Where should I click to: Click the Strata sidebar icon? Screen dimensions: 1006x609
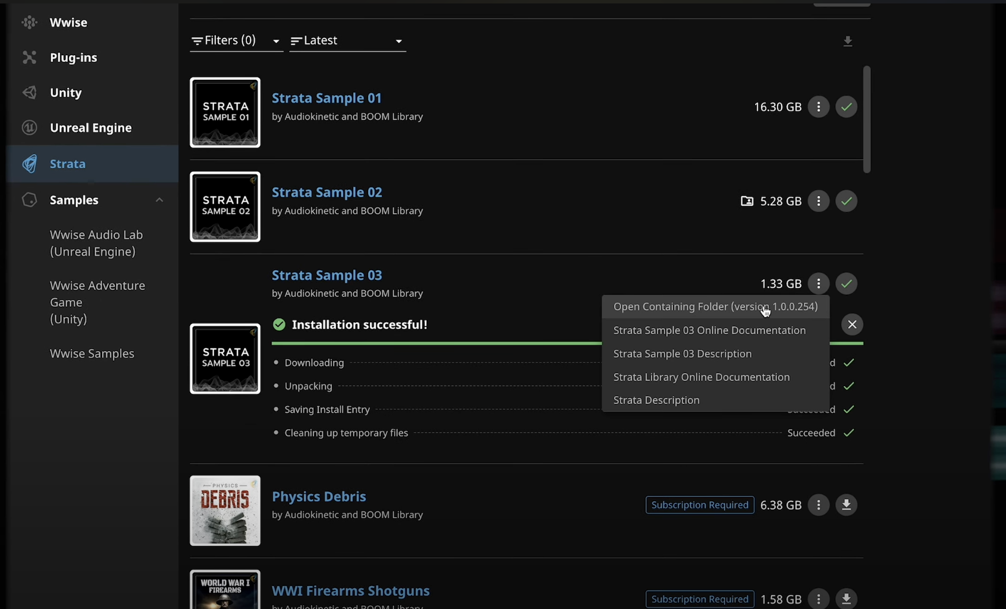[x=29, y=164]
